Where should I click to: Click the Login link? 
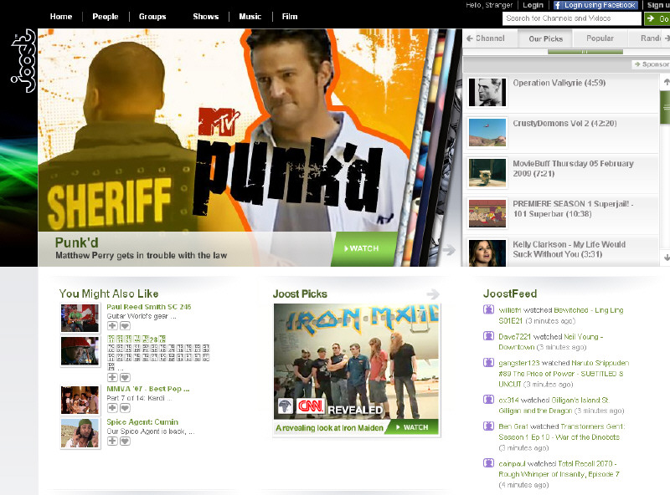(x=533, y=5)
